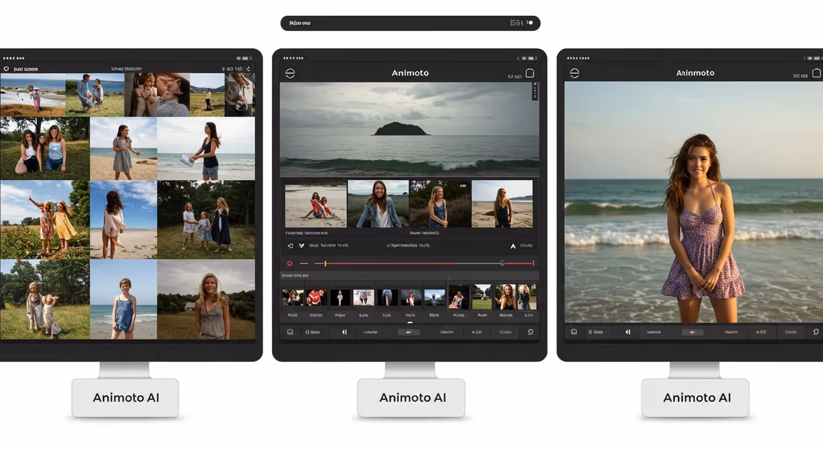Viewport: 823px width, 449px height.
Task: Open left grid photo of child on the shore
Action: (x=33, y=95)
